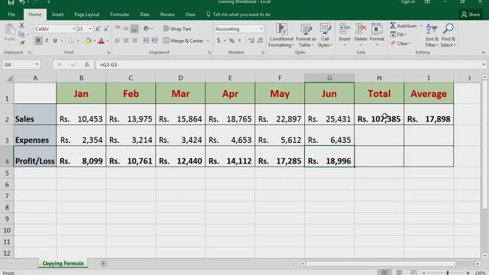This screenshot has width=489, height=275.
Task: Expand the AutoSum dropdown arrow
Action: 421,25
